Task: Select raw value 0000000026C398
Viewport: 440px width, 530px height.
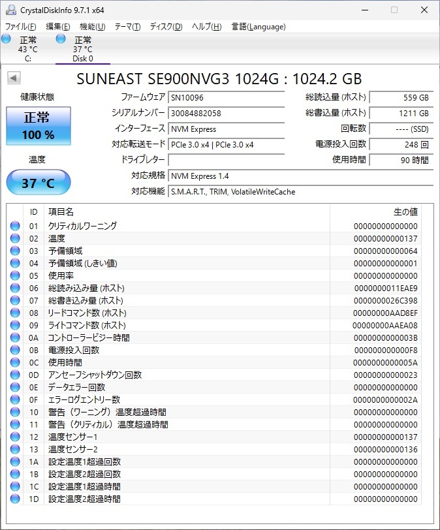Action: tap(386, 300)
